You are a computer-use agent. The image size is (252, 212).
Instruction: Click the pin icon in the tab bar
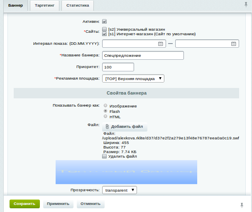click(x=246, y=5)
